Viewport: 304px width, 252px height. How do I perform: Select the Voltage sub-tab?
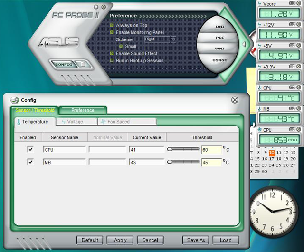[x=76, y=122]
